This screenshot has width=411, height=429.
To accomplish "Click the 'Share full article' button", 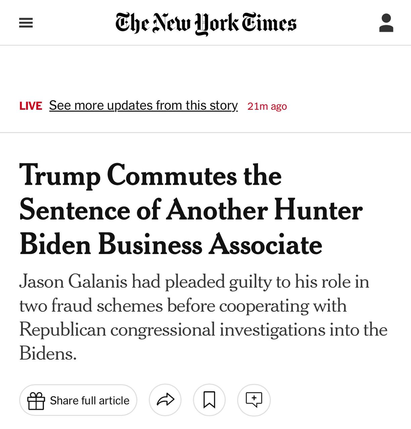I will (78, 400).
